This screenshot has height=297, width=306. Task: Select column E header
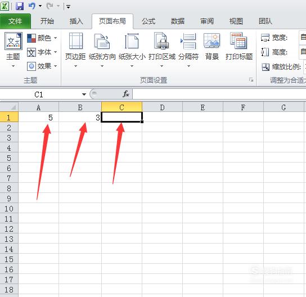point(202,107)
